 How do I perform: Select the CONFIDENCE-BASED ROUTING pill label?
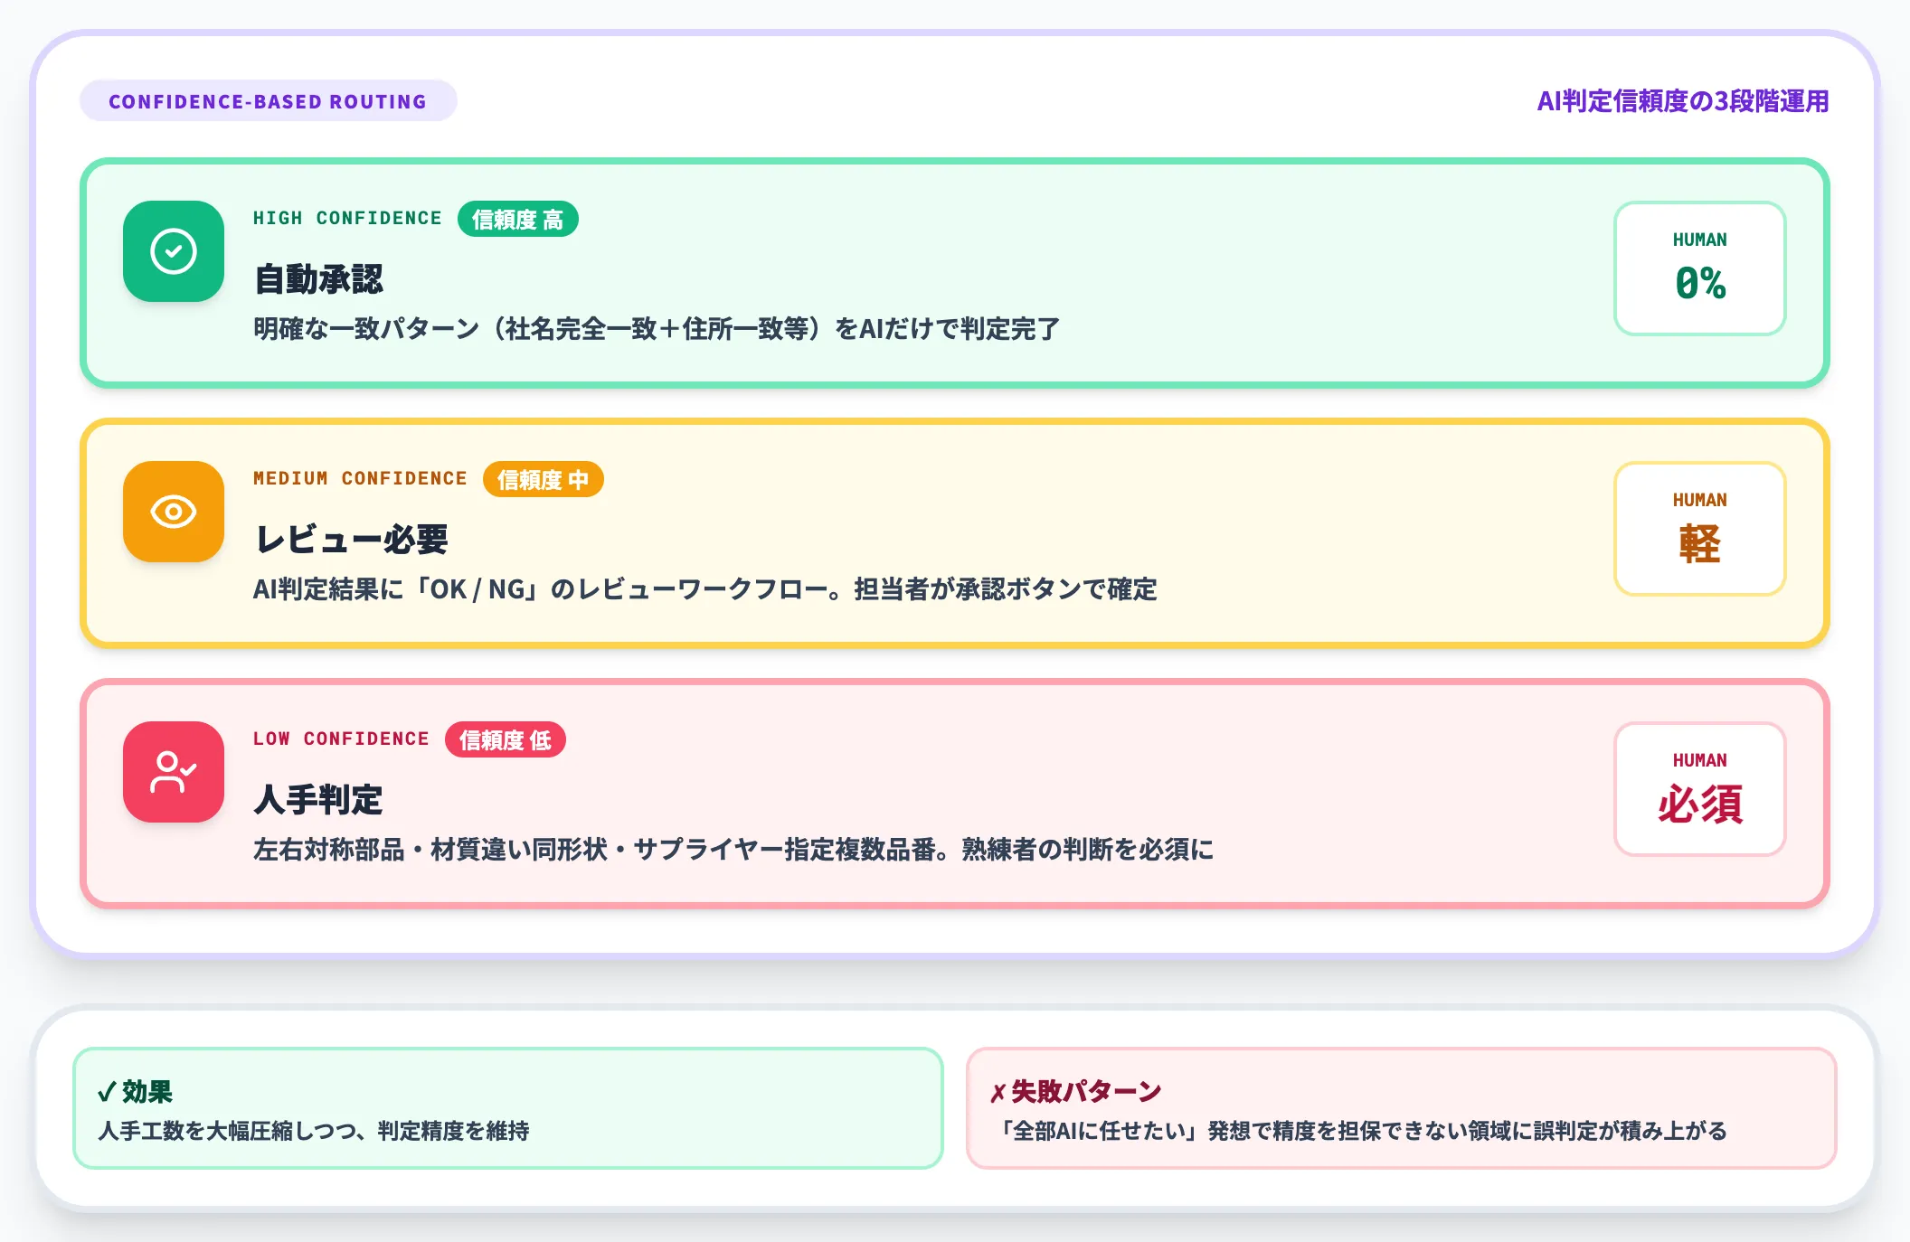(268, 101)
